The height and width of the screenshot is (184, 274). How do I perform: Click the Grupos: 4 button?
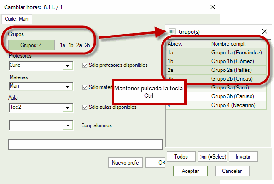(31, 45)
